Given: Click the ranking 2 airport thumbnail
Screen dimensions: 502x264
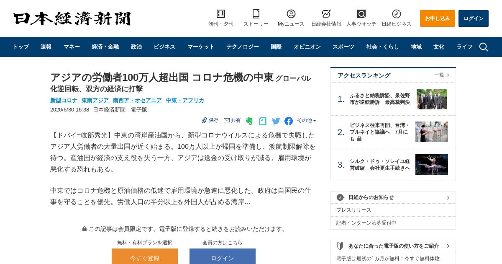Looking at the screenshot, I should (x=432, y=132).
